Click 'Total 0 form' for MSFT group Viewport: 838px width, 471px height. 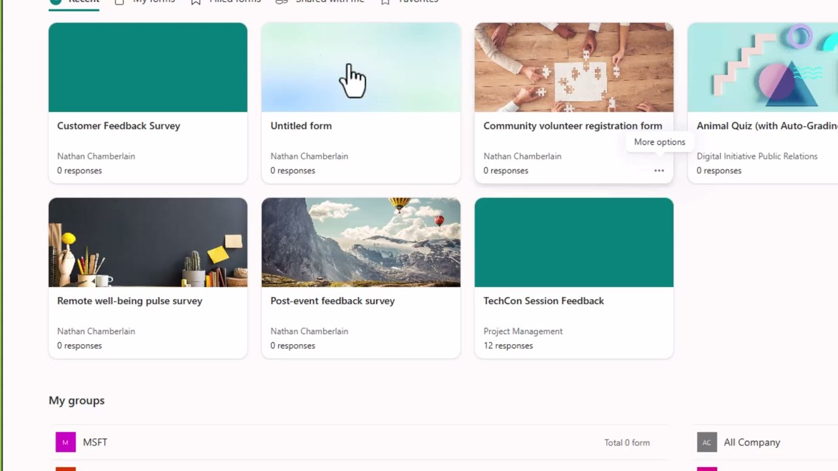click(x=627, y=443)
